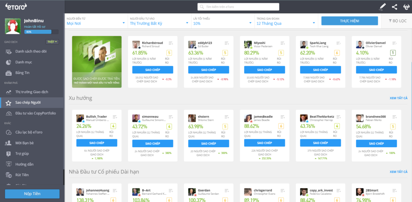The image size is (412, 202).
Task: Add 2BSmart to watchlist icon
Action: click(x=395, y=191)
